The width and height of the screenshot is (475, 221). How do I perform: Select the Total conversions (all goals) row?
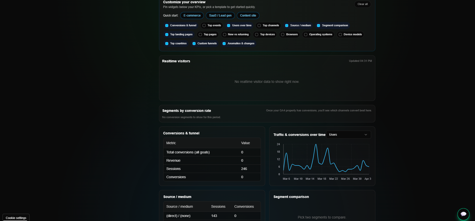pos(212,152)
